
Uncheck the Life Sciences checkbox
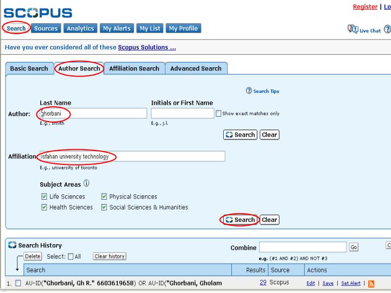pyautogui.click(x=44, y=196)
